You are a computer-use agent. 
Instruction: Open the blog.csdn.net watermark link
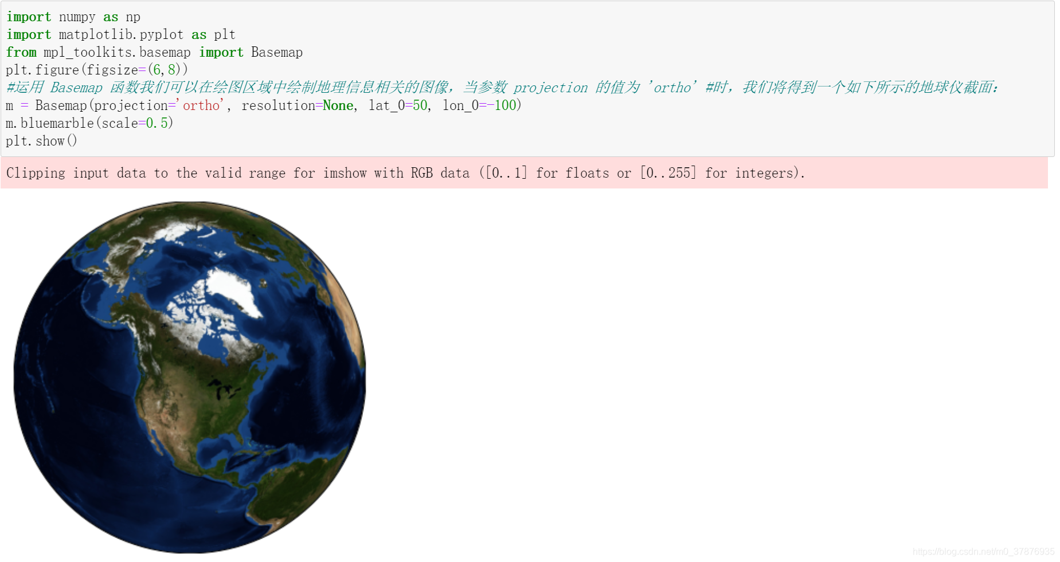click(x=984, y=552)
